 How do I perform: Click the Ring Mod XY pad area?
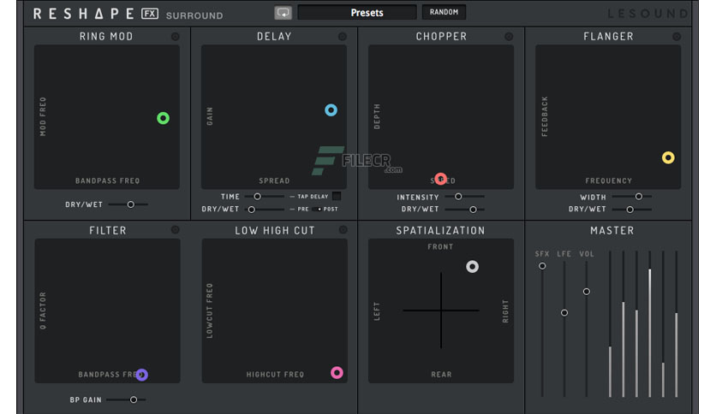[x=107, y=116]
